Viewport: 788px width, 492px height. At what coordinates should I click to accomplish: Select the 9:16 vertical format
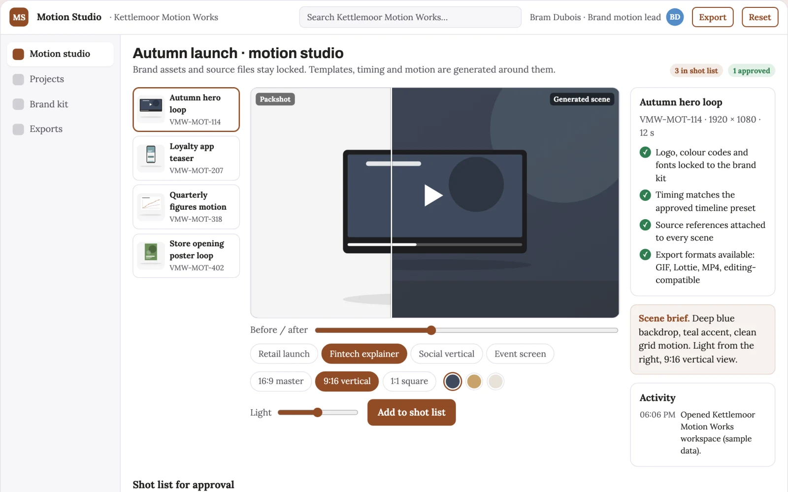pyautogui.click(x=347, y=381)
